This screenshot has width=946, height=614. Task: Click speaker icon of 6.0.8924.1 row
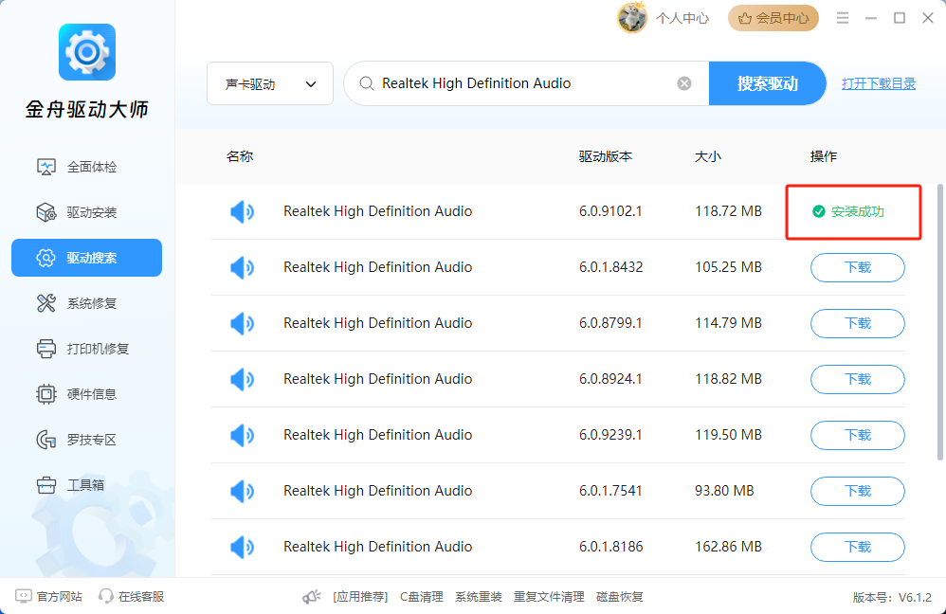click(242, 379)
